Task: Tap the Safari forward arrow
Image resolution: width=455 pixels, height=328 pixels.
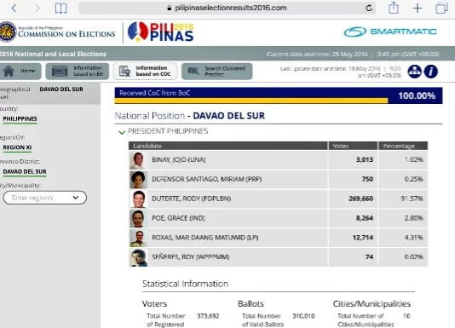Action: tap(37, 9)
